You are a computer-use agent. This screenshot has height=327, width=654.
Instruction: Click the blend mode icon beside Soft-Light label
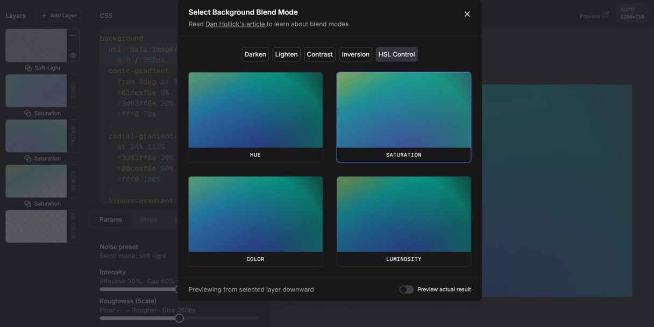tap(27, 68)
